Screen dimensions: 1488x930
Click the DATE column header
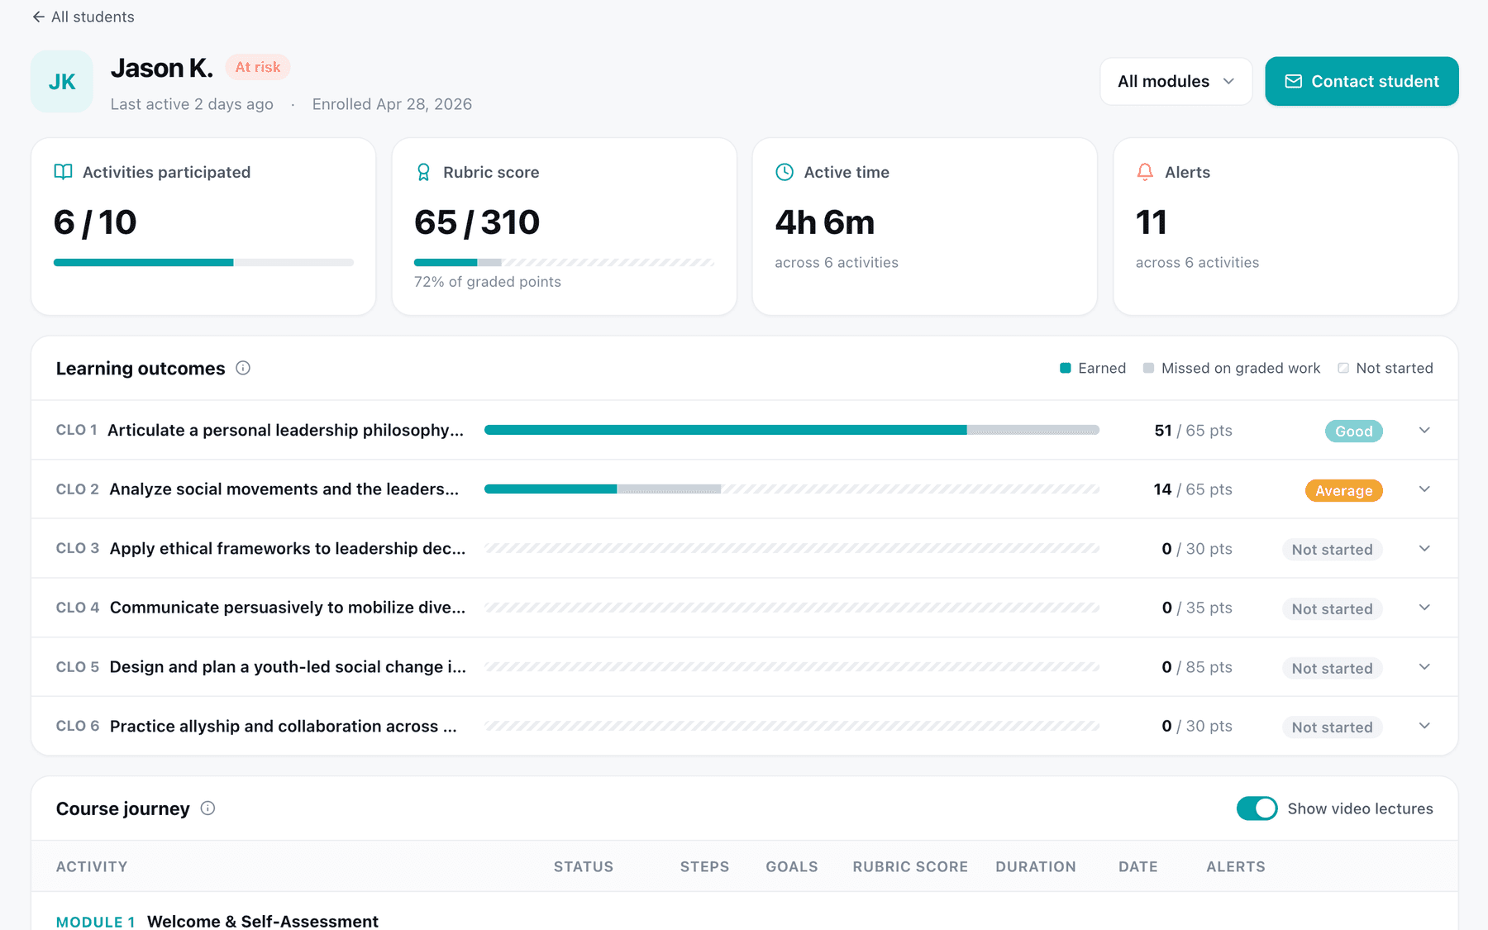click(x=1138, y=866)
